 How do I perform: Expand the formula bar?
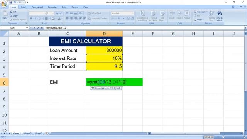(x=245, y=28)
